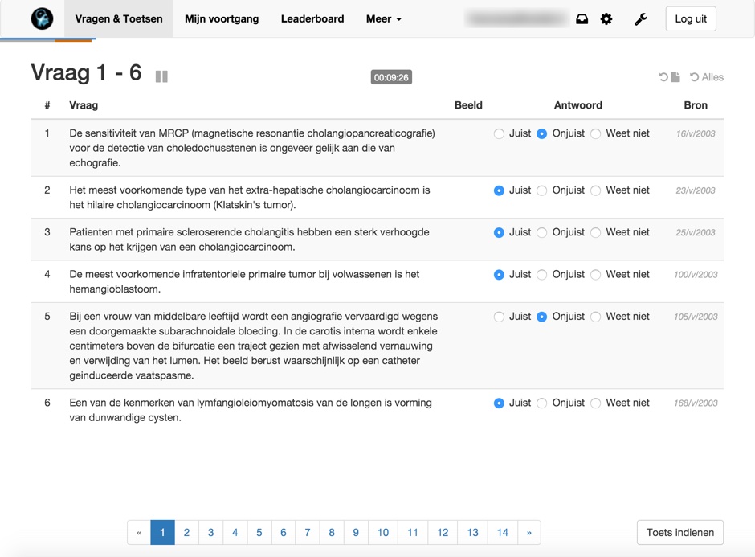Screen dimensions: 755x557
Task: Pause the quiz timer
Action: pyautogui.click(x=161, y=76)
